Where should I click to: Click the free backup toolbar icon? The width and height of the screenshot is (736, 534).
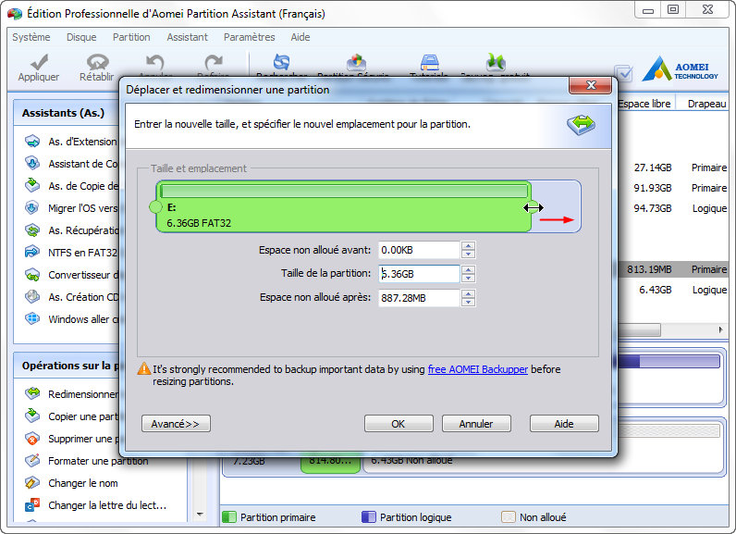496,62
